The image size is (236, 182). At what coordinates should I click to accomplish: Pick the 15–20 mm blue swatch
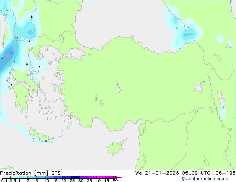coord(58,177)
